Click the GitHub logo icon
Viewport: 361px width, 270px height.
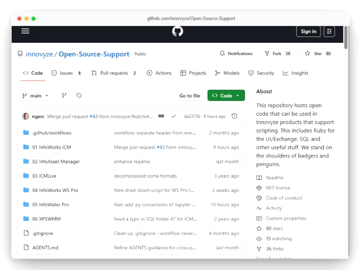click(178, 31)
